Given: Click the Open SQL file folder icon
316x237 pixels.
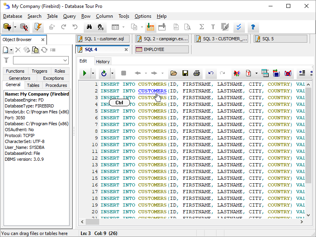Looking at the screenshot, I should click(x=173, y=73).
